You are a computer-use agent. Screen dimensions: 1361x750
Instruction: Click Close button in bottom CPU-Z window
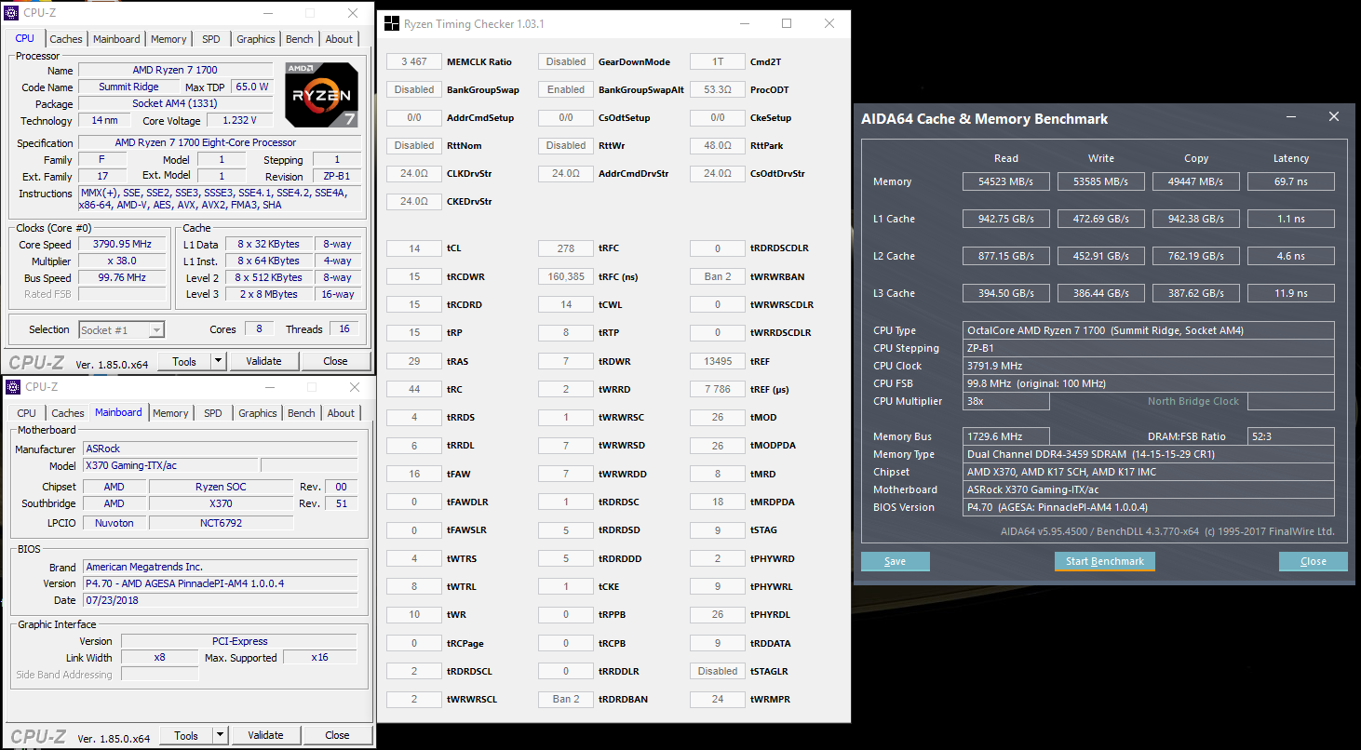point(337,735)
